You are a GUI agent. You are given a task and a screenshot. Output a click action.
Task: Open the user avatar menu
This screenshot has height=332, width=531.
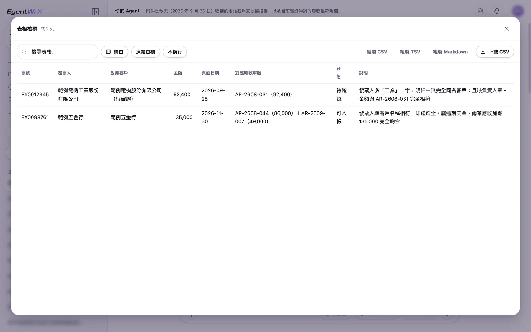[x=518, y=11]
